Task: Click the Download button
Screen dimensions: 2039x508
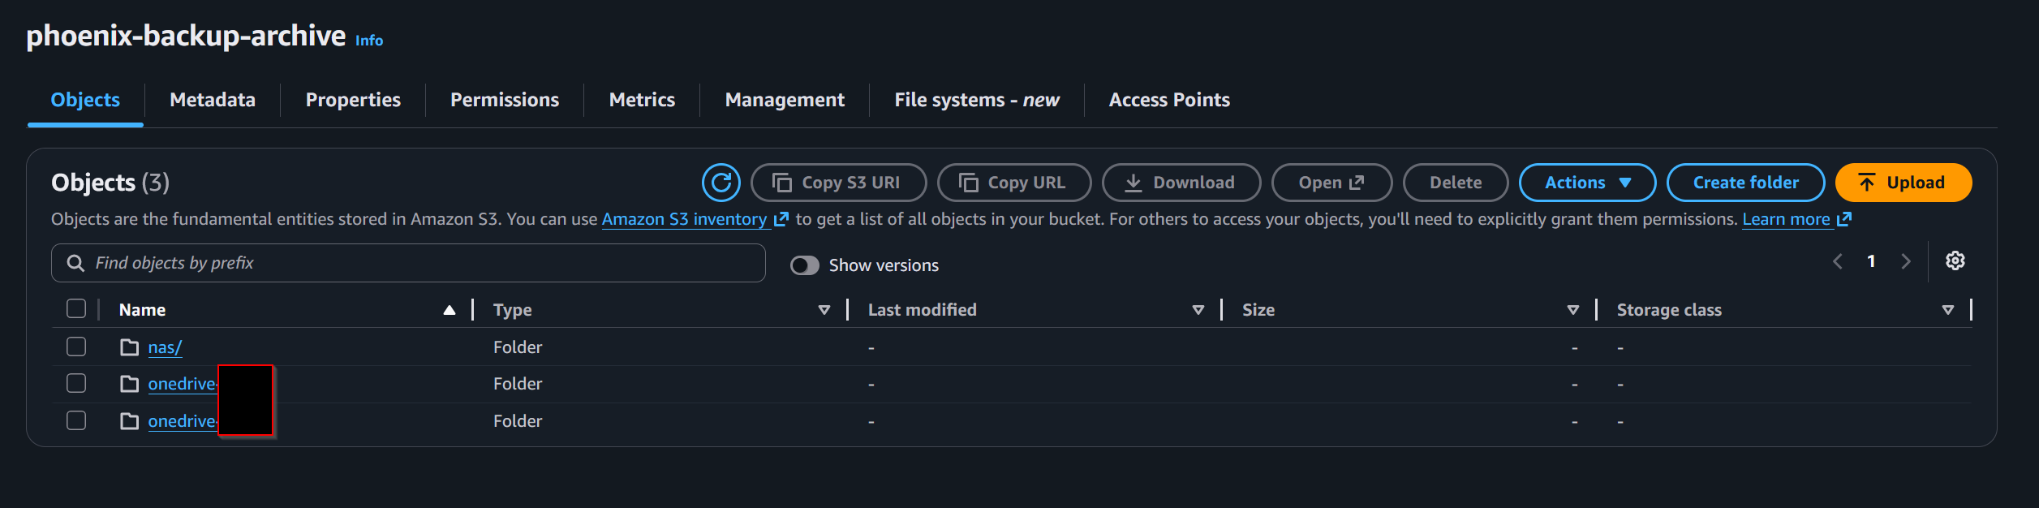Action: [x=1181, y=183]
